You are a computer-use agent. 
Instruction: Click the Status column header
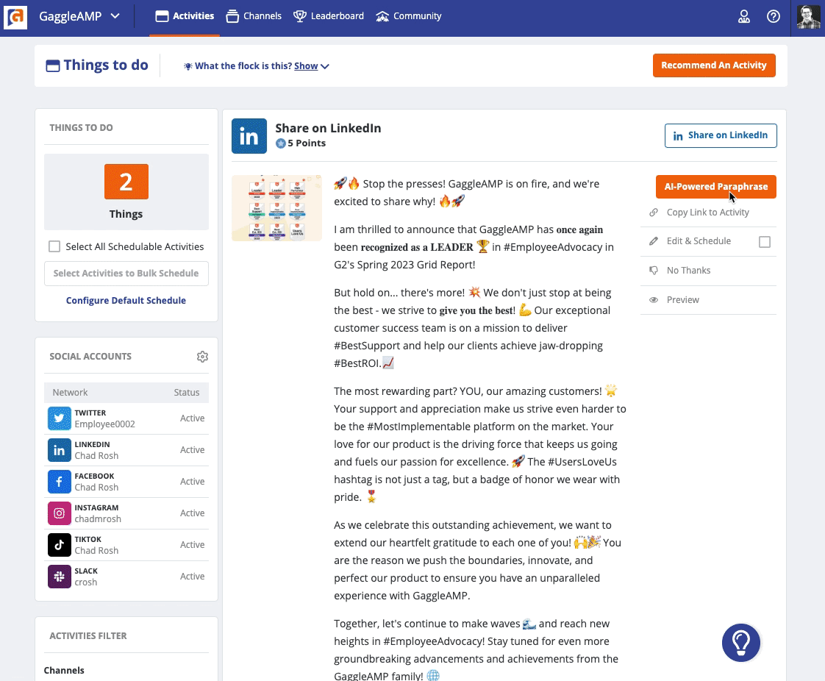point(187,393)
